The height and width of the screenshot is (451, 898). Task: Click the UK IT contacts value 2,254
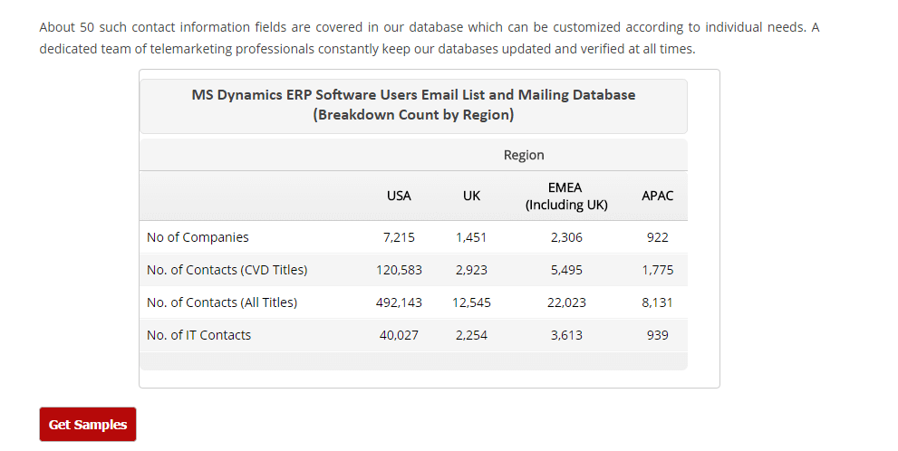tap(471, 335)
